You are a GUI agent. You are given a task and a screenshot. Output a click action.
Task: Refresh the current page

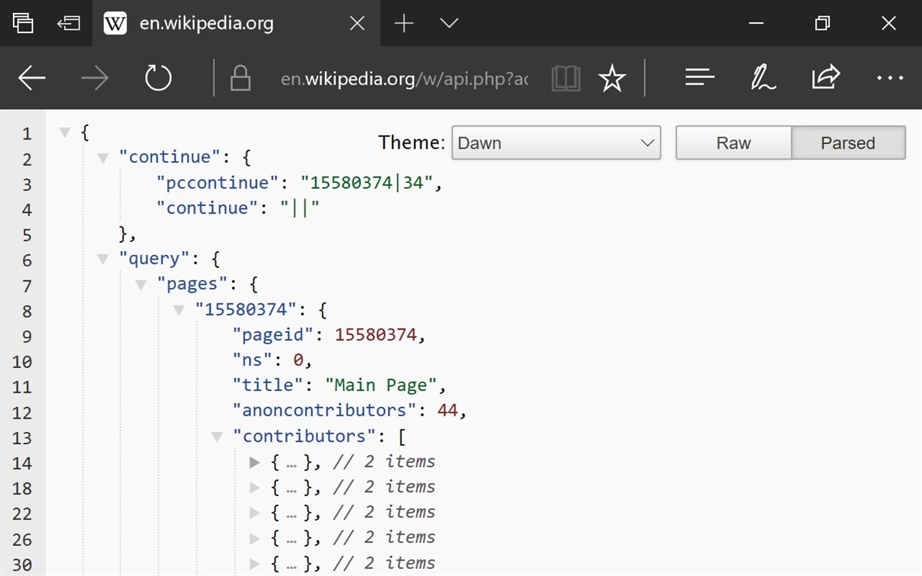click(158, 78)
